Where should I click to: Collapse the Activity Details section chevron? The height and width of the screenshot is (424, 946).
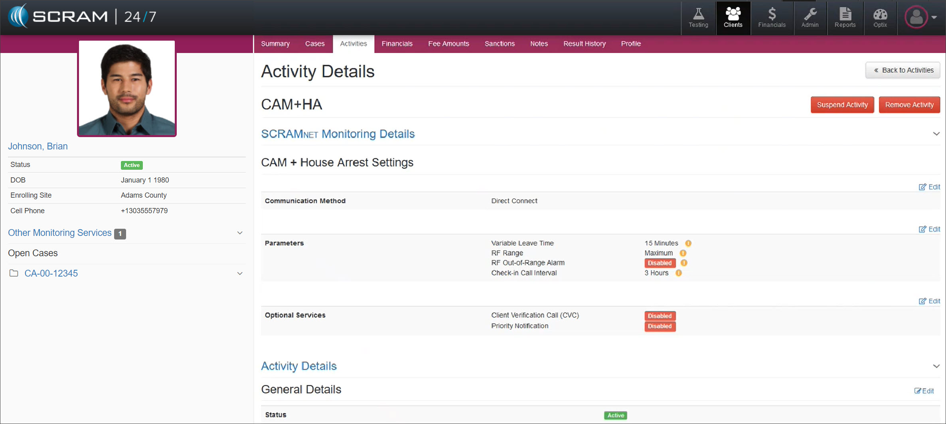936,366
